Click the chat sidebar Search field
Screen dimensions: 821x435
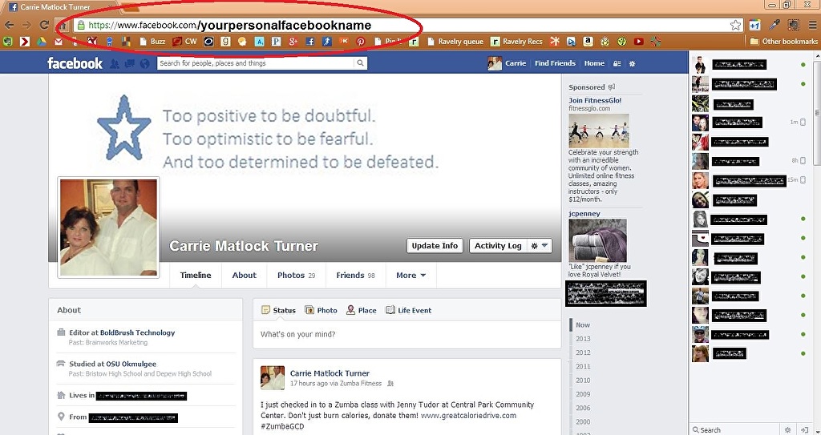(x=736, y=429)
